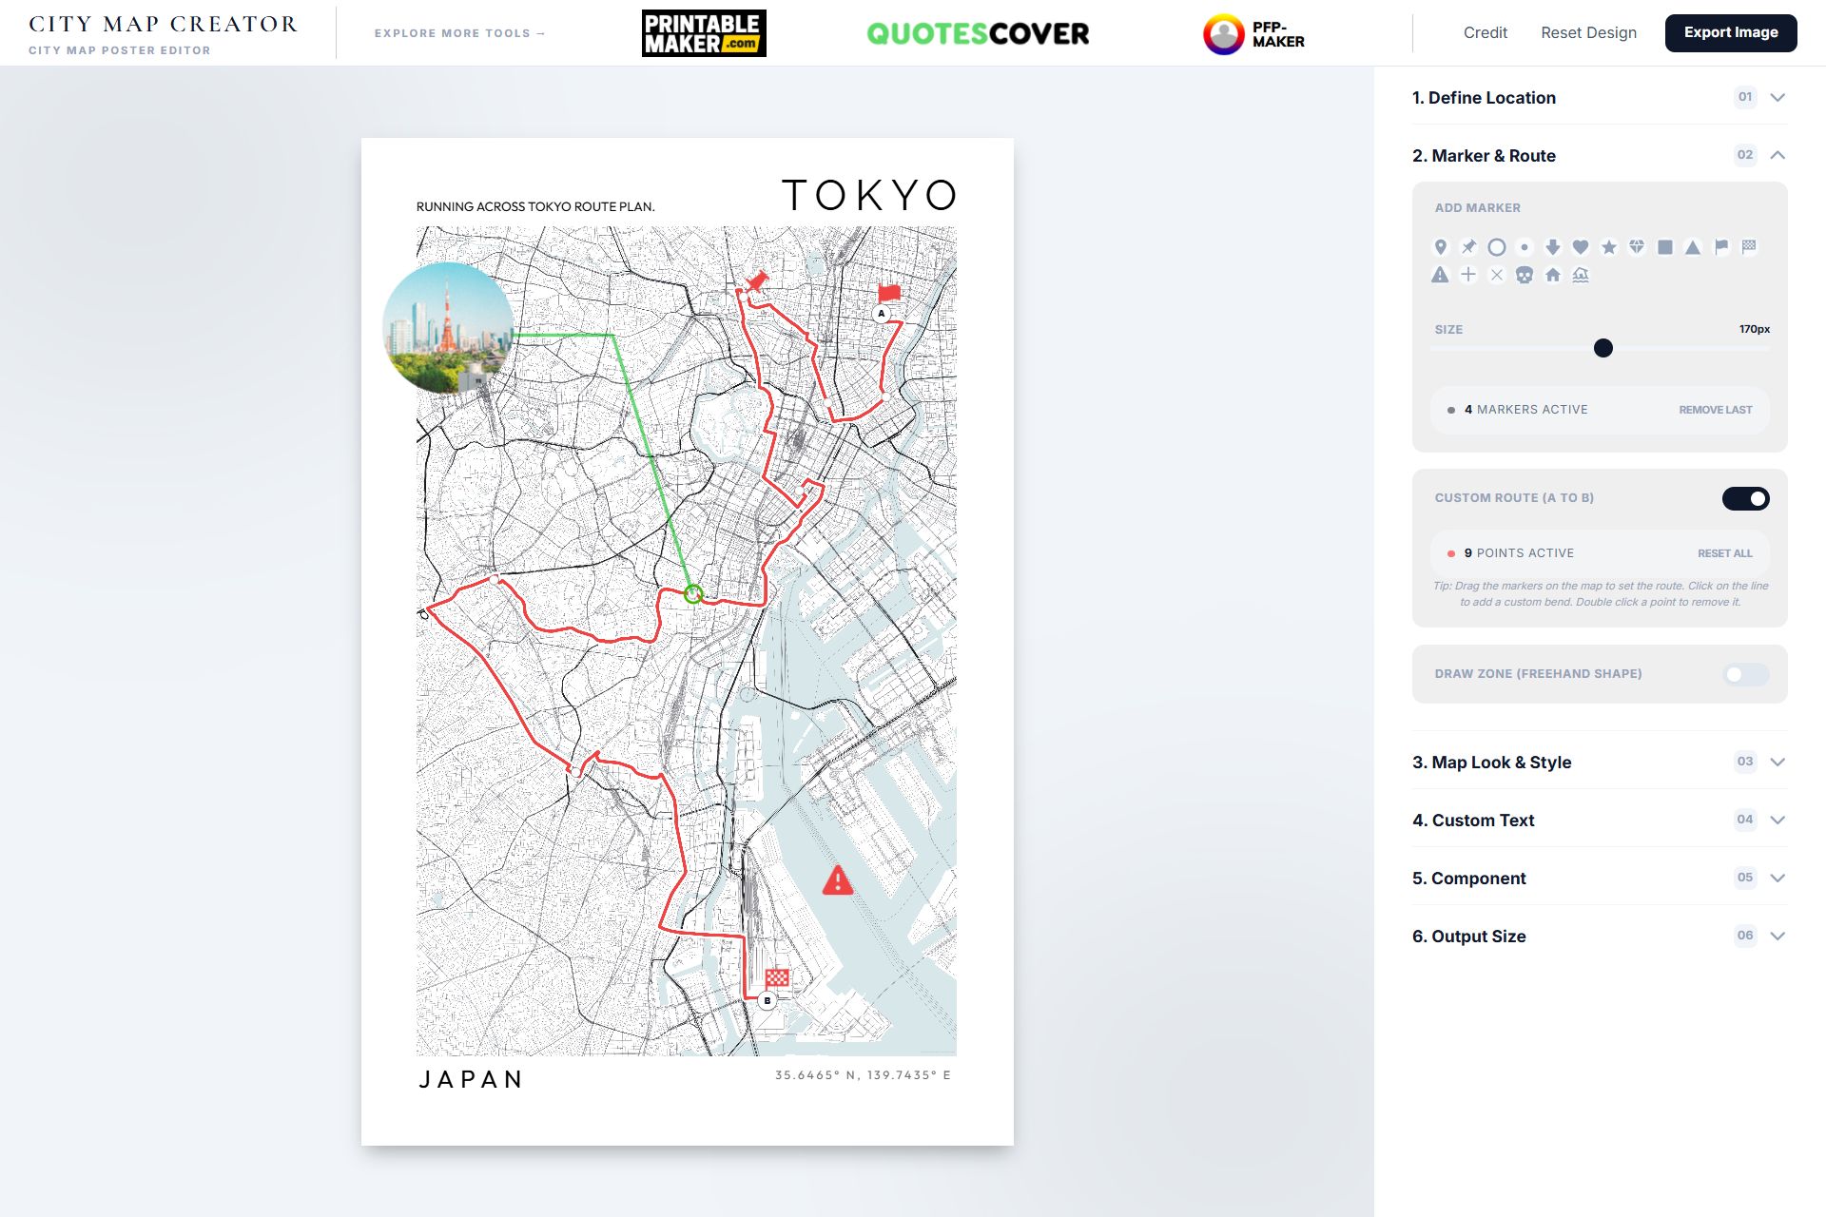Add a heart marker
The image size is (1826, 1217).
(1581, 247)
